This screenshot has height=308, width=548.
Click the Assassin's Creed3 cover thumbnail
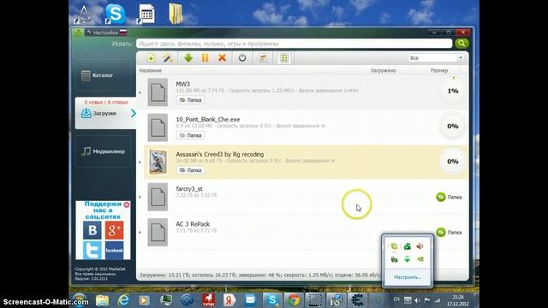pyautogui.click(x=158, y=162)
